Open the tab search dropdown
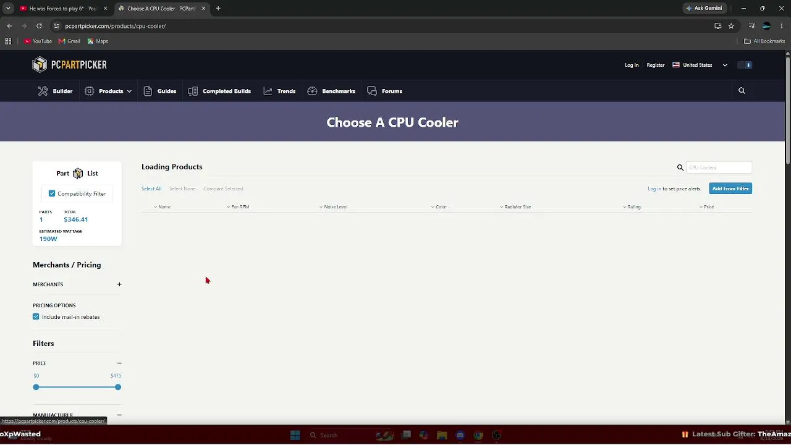 tap(8, 9)
